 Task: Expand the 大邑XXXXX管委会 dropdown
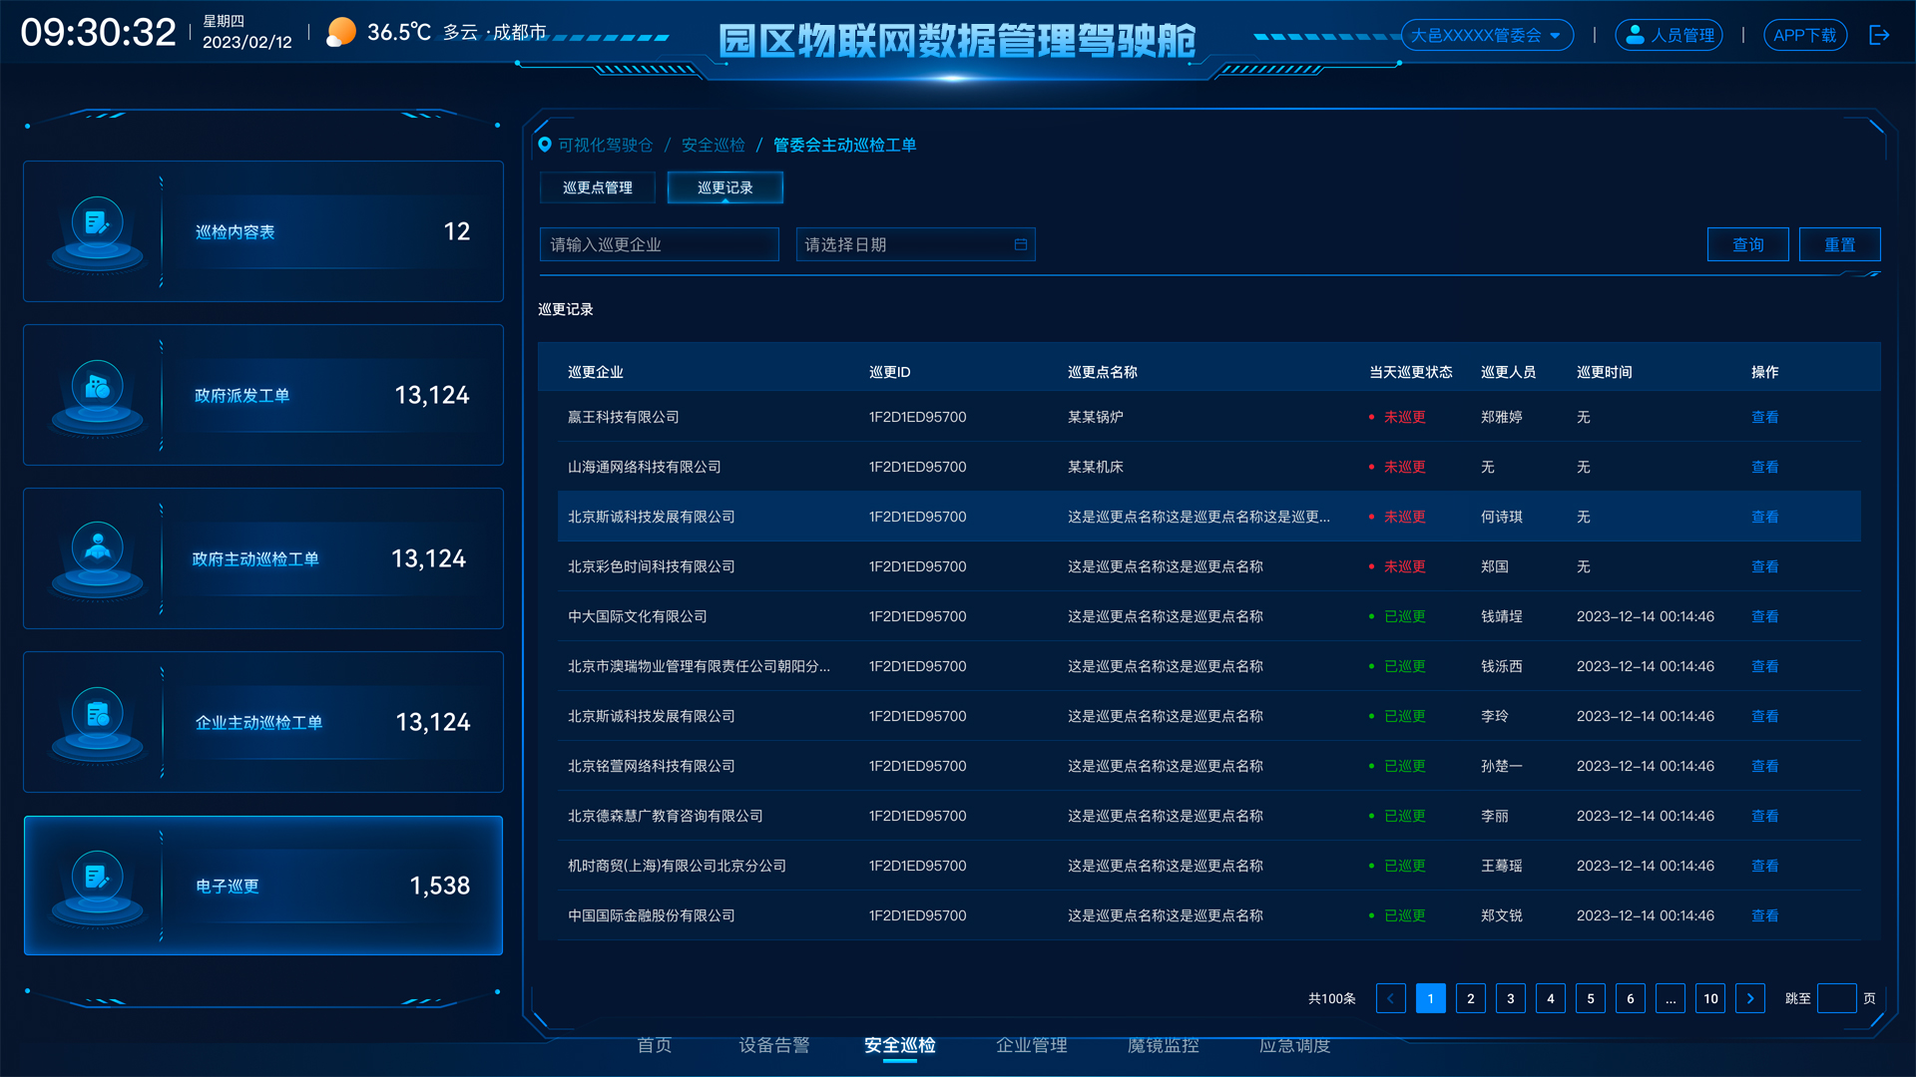click(1487, 35)
